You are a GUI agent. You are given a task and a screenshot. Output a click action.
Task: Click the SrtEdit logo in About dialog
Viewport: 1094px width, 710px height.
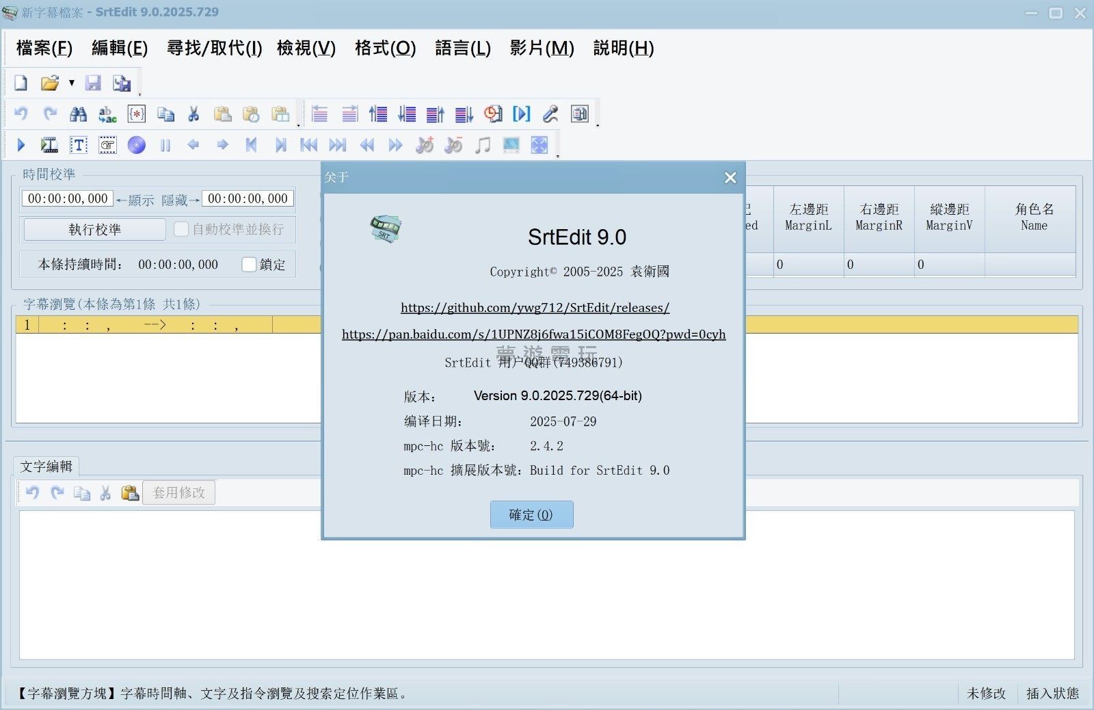[x=386, y=228]
